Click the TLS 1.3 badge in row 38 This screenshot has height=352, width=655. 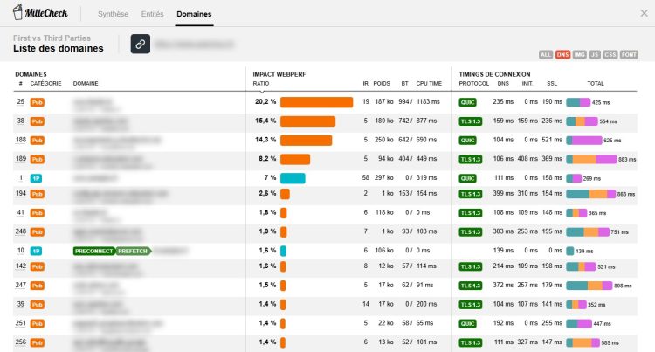[x=471, y=121]
